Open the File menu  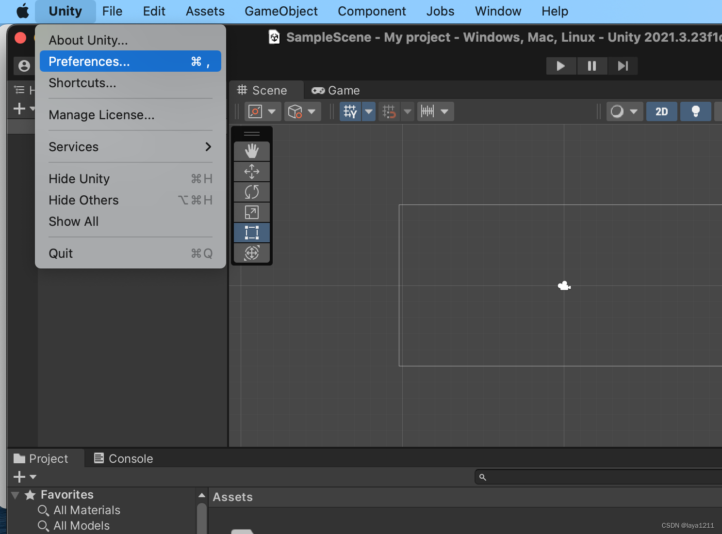point(112,11)
